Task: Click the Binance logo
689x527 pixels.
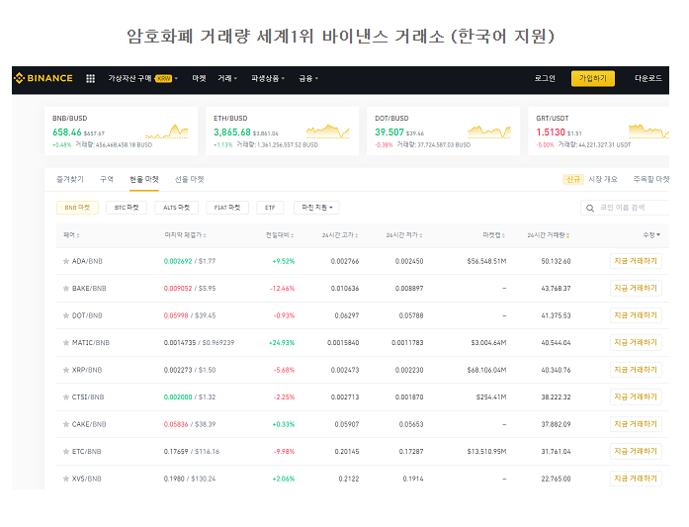Action: point(43,78)
